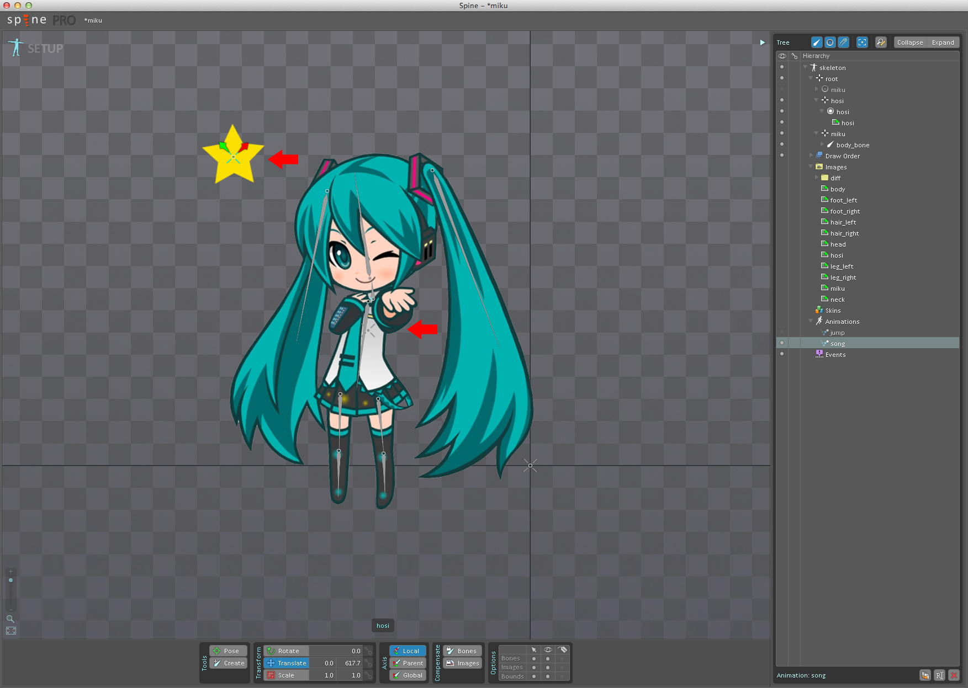Expand the diff folder node
968x688 pixels.
pos(817,178)
